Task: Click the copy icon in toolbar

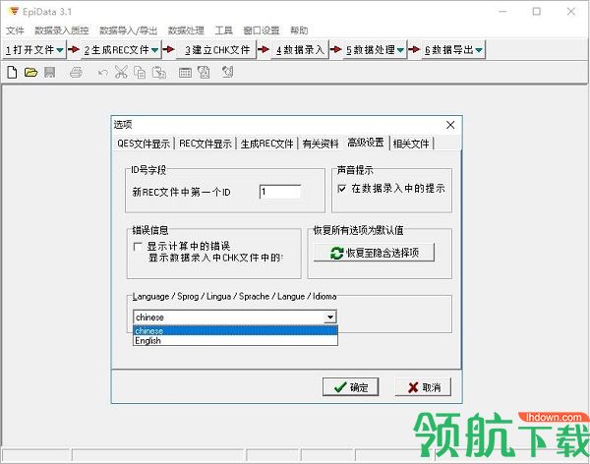Action: click(x=140, y=72)
